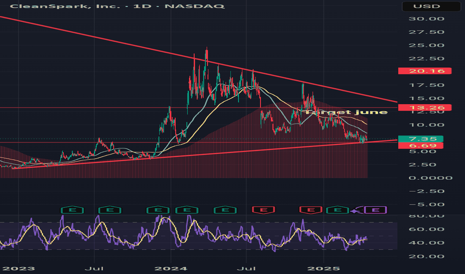
Task: Click the purple diamond marker beside the E
Action: tap(354, 211)
